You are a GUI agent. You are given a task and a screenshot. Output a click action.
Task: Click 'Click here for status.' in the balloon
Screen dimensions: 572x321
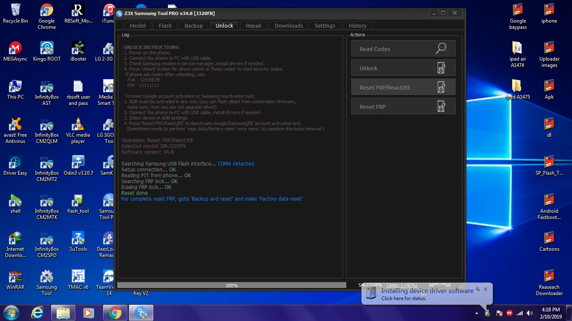[x=404, y=298]
